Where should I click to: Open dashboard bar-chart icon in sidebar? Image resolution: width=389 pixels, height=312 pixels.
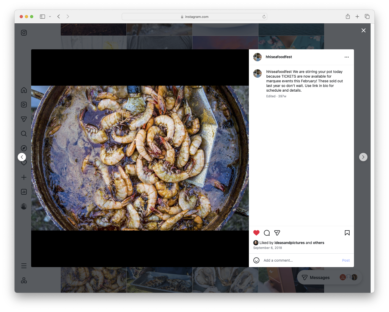click(24, 192)
